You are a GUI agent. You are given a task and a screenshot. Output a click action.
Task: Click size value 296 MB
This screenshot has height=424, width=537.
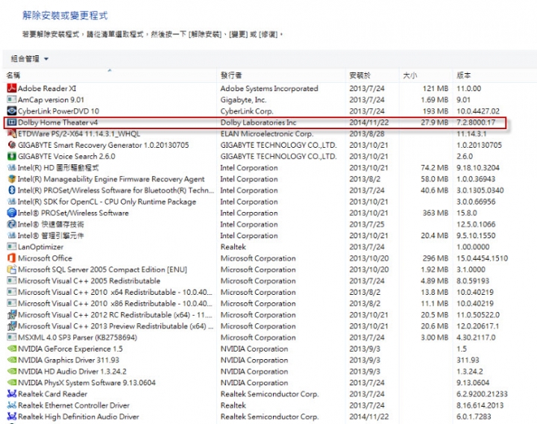(x=436, y=258)
